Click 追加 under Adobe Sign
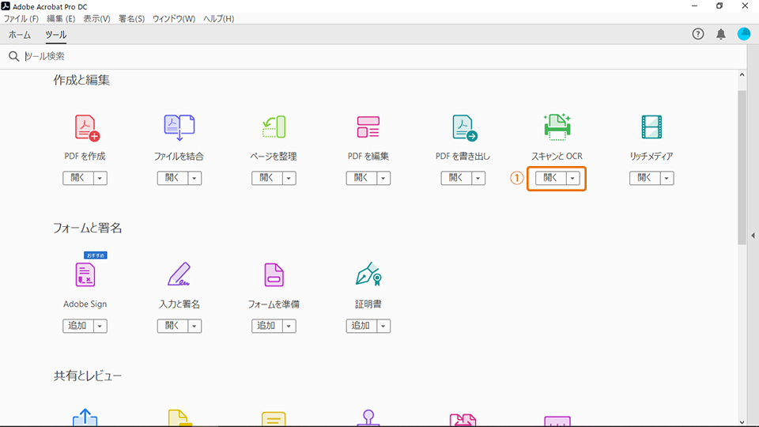The height and width of the screenshot is (427, 759). (x=78, y=327)
